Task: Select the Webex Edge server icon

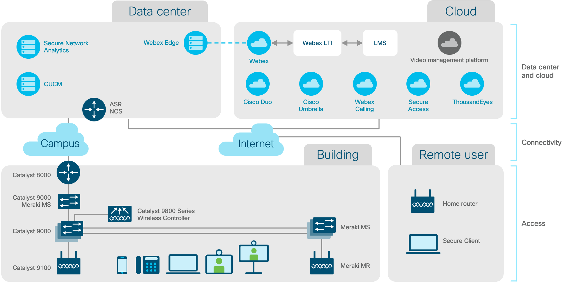Action: pyautogui.click(x=195, y=43)
